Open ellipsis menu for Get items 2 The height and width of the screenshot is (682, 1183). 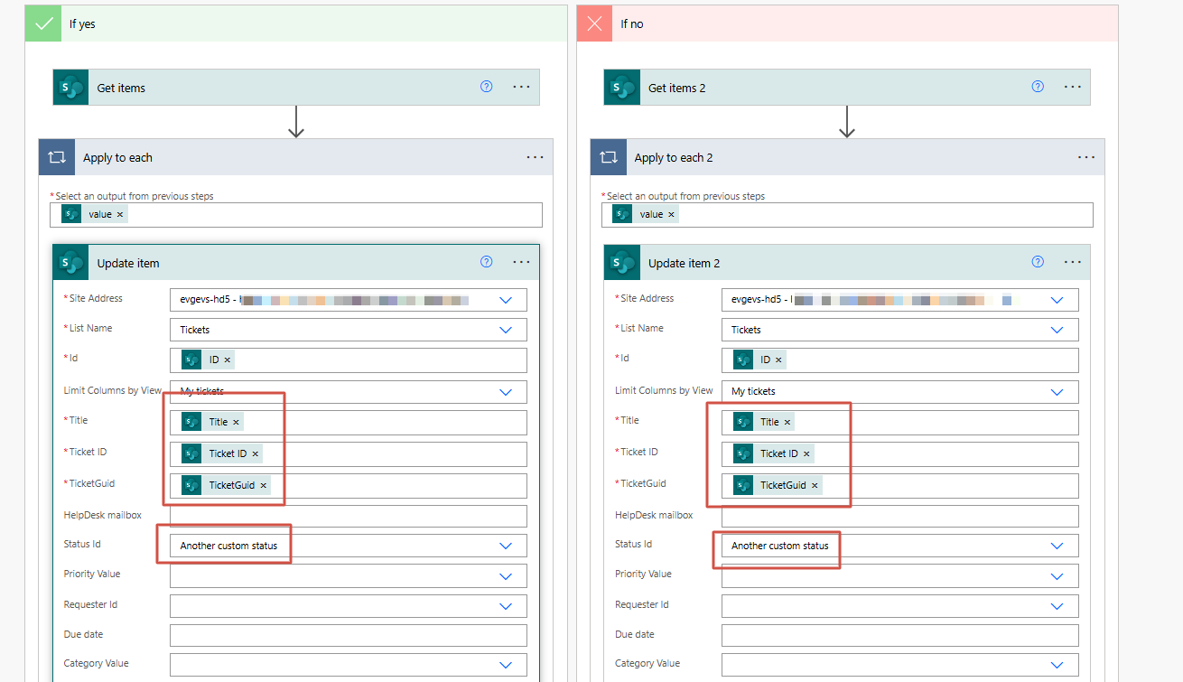pos(1072,87)
